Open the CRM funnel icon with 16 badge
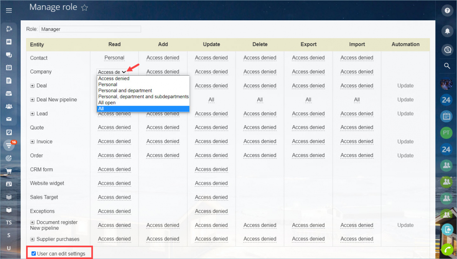 9,145
